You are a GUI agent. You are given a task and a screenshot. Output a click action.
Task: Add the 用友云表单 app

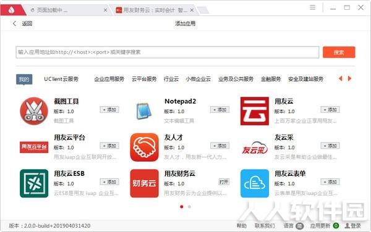coord(330,182)
